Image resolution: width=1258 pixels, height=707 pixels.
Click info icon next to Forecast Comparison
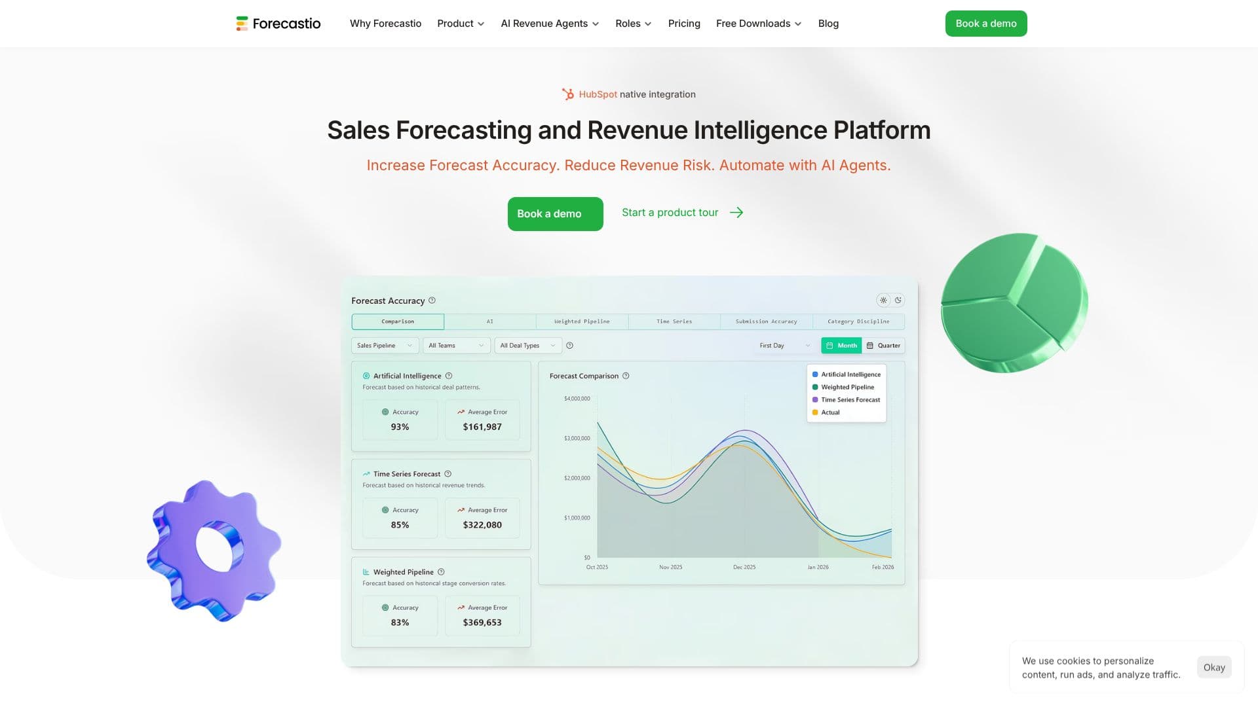pos(626,376)
